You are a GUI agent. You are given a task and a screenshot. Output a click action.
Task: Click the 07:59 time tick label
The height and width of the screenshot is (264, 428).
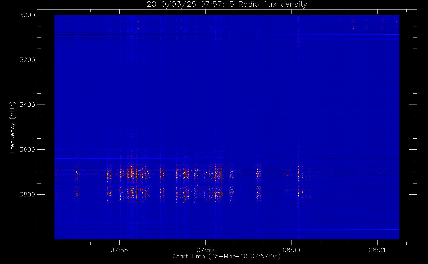coord(205,250)
